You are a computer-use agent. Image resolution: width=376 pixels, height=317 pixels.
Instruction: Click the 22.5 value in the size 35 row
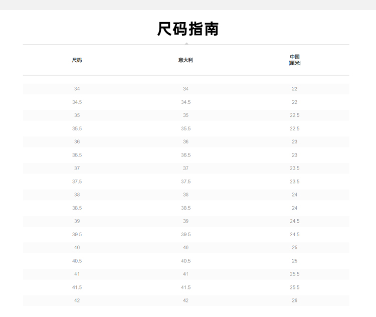(x=294, y=115)
